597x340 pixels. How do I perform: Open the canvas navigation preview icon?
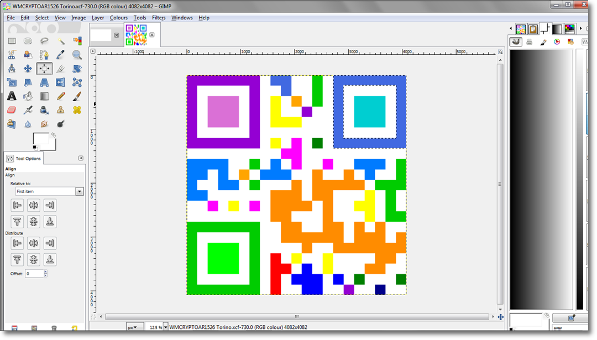pos(501,317)
